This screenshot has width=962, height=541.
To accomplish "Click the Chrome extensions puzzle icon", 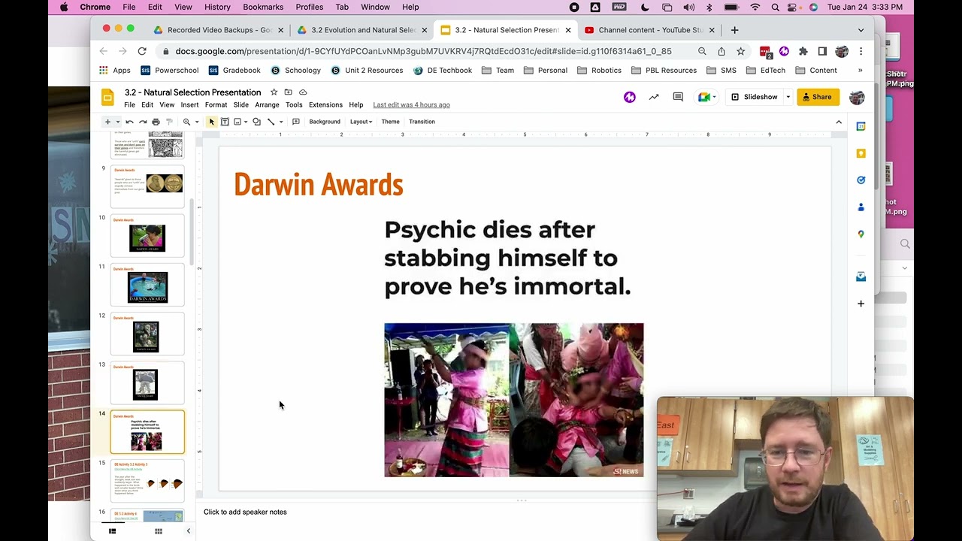I will tap(803, 51).
